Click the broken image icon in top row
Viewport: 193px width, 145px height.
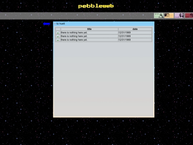tap(58, 33)
